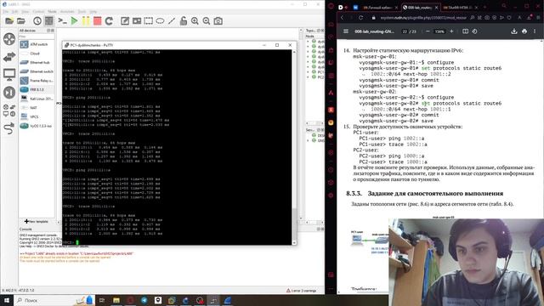The height and width of the screenshot is (306, 544).
Task: Browse security devices icon in GNS3 sidebar
Action: [x=9, y=93]
